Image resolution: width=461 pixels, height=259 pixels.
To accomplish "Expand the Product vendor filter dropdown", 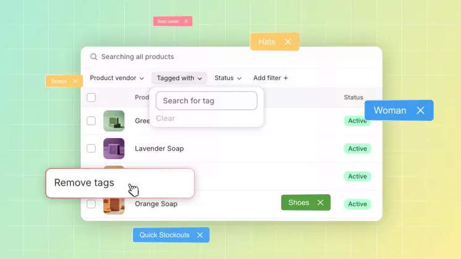I will tap(117, 78).
